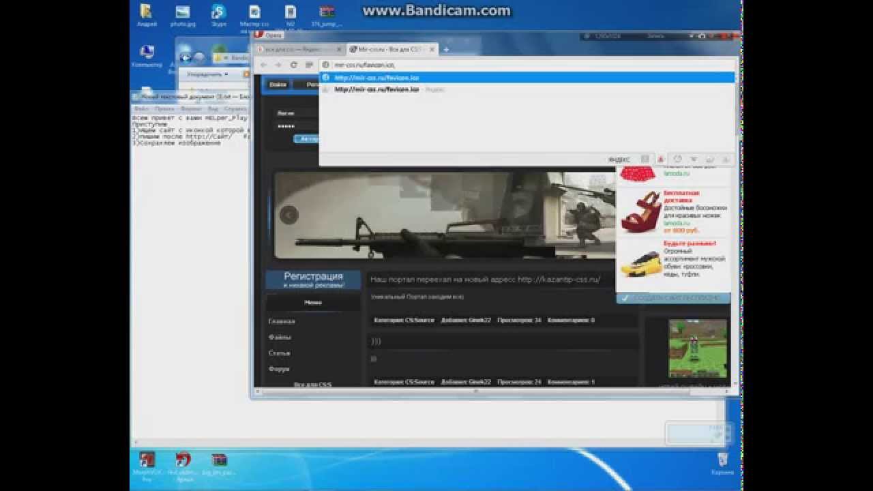The height and width of the screenshot is (491, 873).
Task: Click the red dress lamoda ad
Action: 638,173
